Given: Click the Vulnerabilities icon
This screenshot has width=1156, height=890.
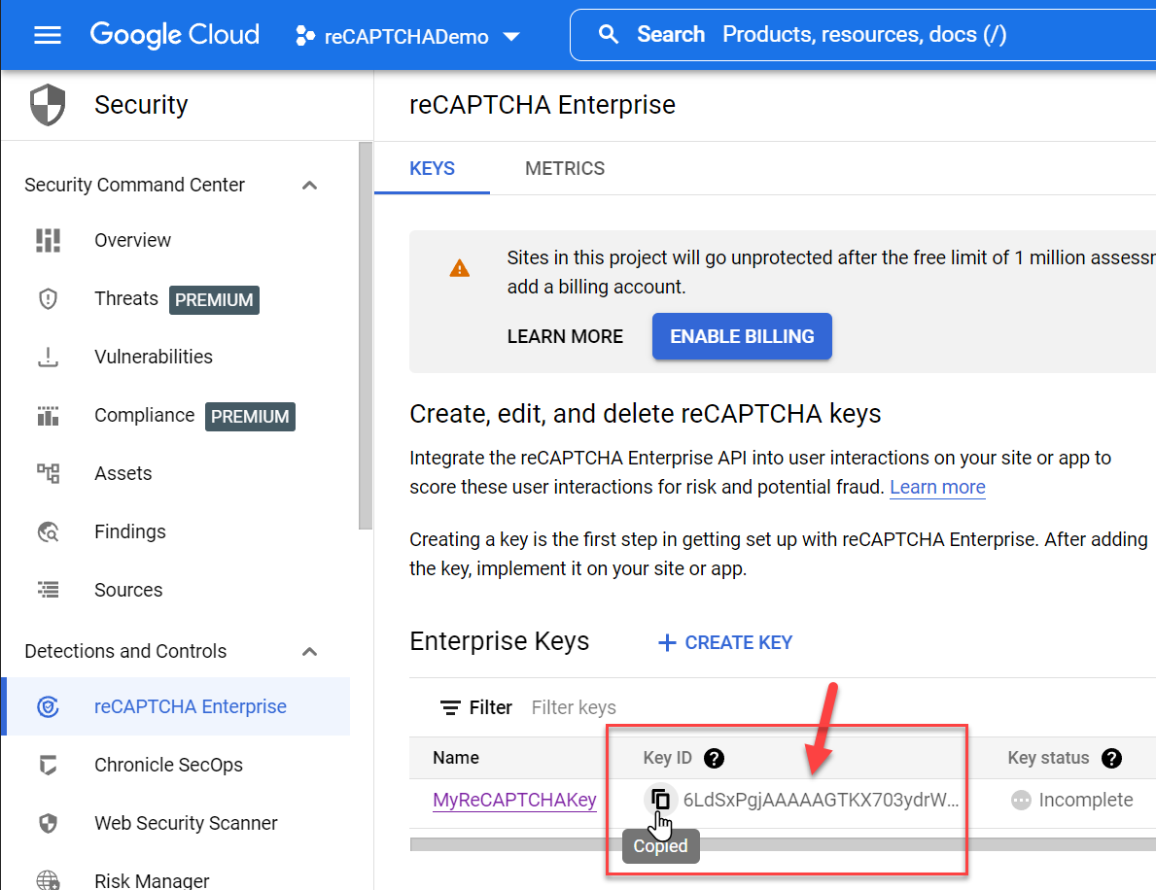Looking at the screenshot, I should coord(48,357).
